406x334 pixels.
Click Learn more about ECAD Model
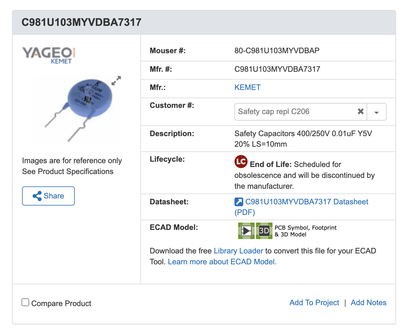[222, 262]
